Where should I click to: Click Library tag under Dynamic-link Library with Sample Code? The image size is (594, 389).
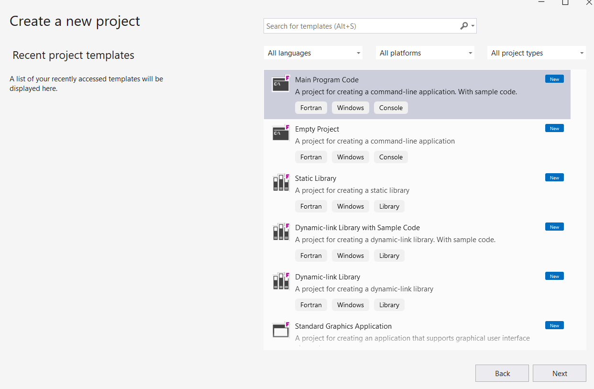389,256
